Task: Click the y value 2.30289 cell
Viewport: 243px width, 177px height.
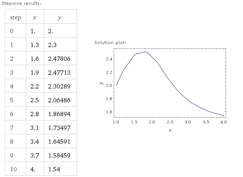Action: point(60,86)
